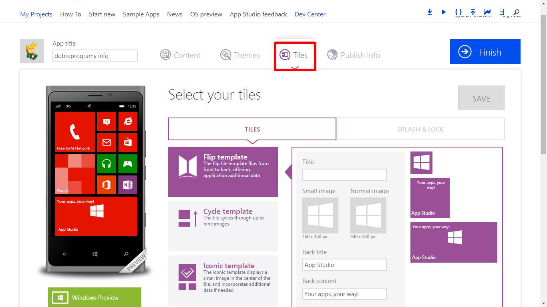547x307 pixels.
Task: Click the medium purple App Studio tile preview
Action: tap(430, 198)
